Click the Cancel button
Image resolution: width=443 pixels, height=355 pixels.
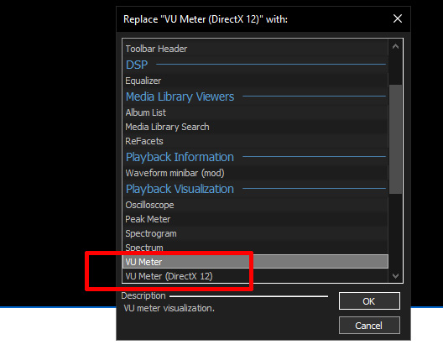369,326
